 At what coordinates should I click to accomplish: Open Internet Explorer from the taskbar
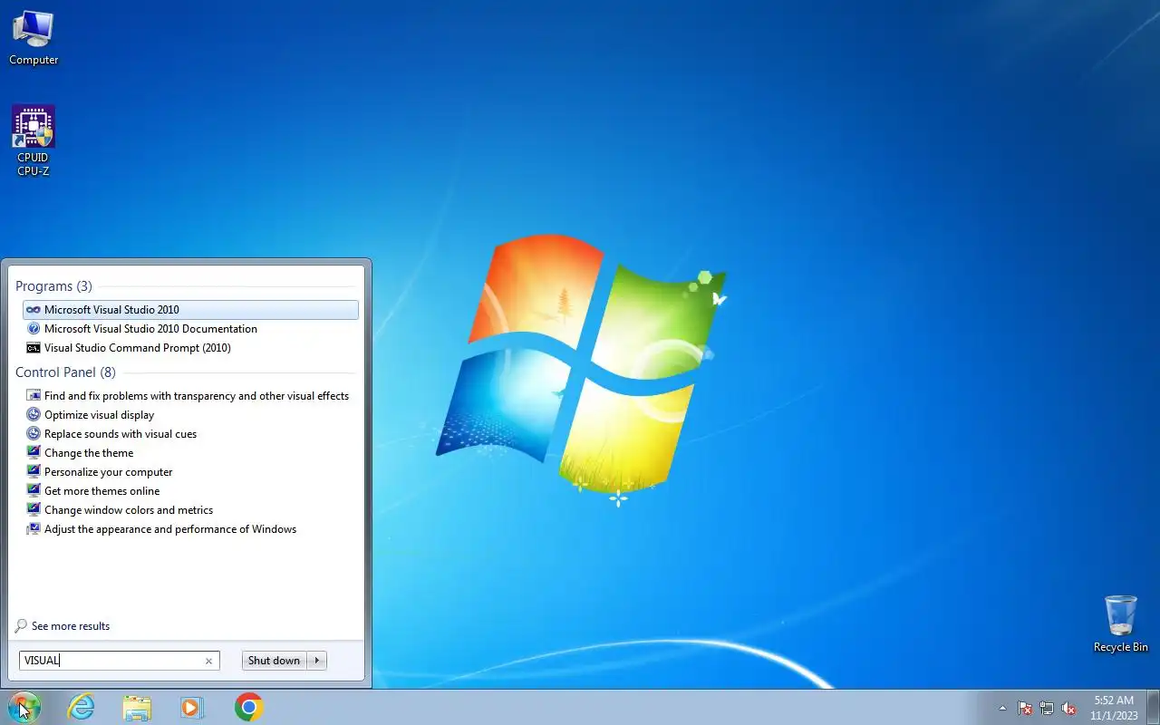[x=82, y=707]
